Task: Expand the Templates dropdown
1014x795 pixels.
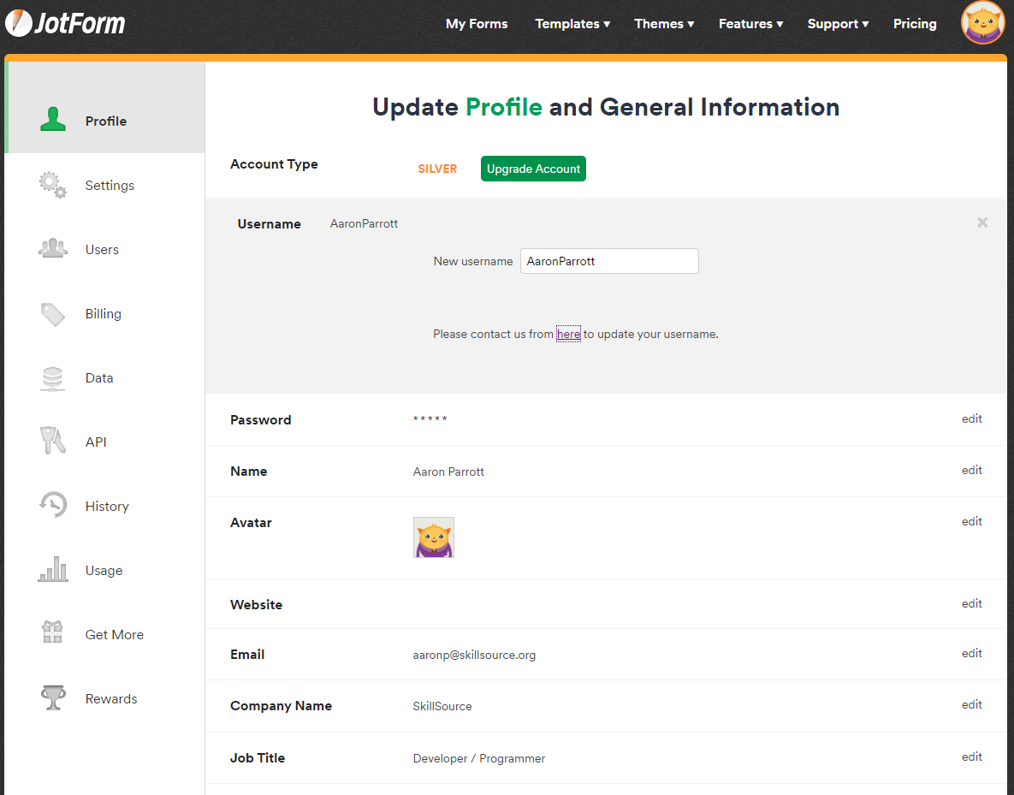Action: 572,24
